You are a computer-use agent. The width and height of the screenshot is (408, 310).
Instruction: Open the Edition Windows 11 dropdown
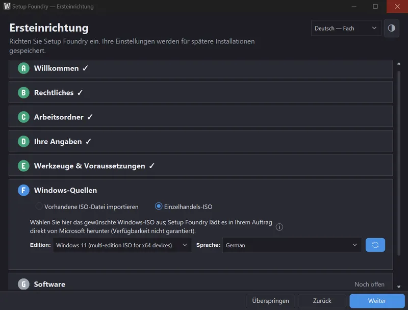point(122,245)
